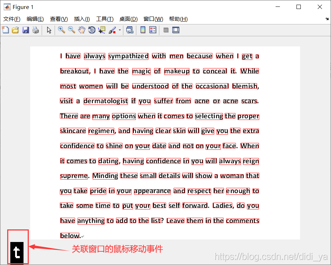
Task: Click the Hide Plot Tools icon
Action: (166, 30)
